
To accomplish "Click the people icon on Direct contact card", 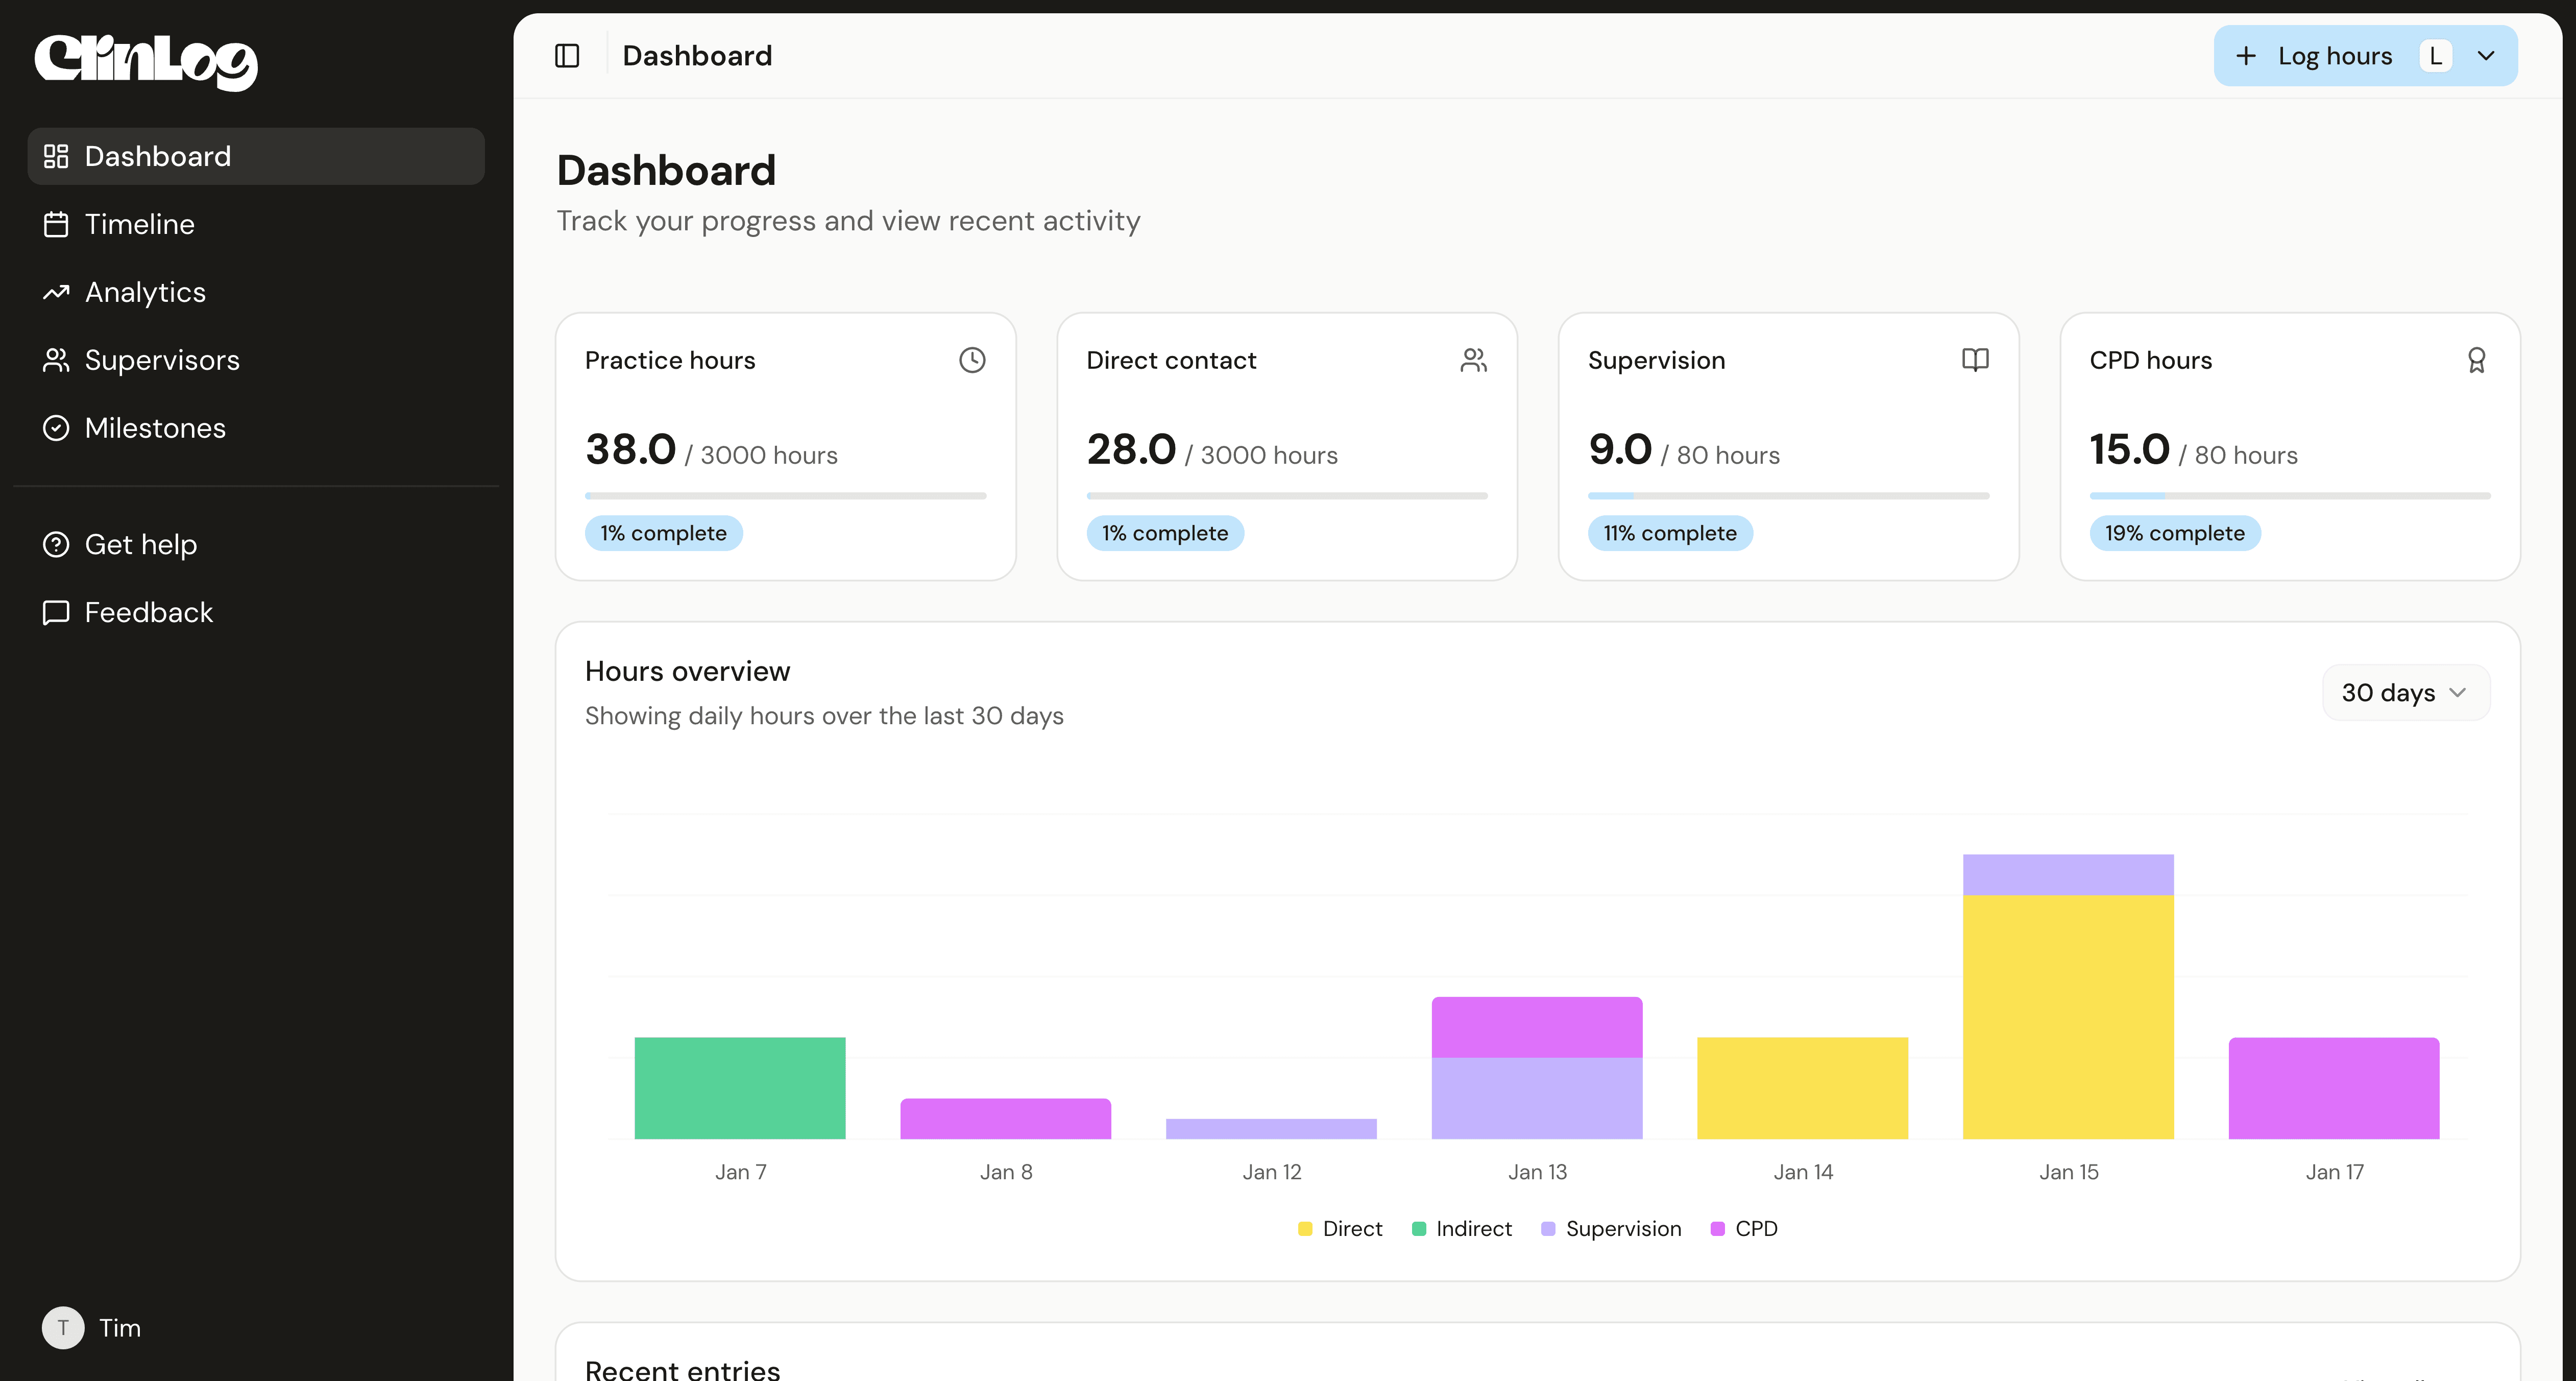I will 1473,360.
